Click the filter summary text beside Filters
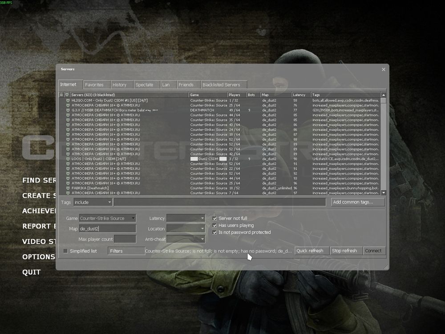 pyautogui.click(x=218, y=251)
